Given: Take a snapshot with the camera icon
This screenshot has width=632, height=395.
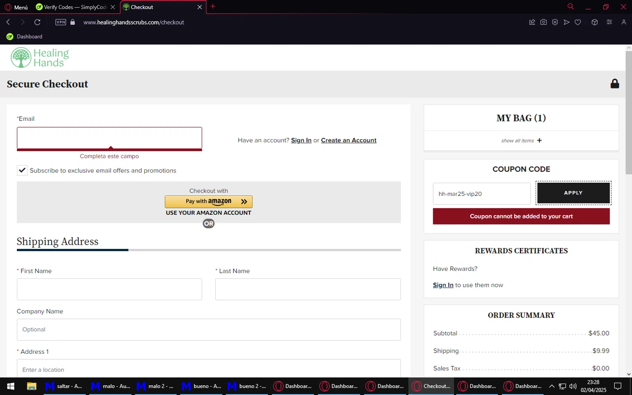Looking at the screenshot, I should [x=544, y=22].
